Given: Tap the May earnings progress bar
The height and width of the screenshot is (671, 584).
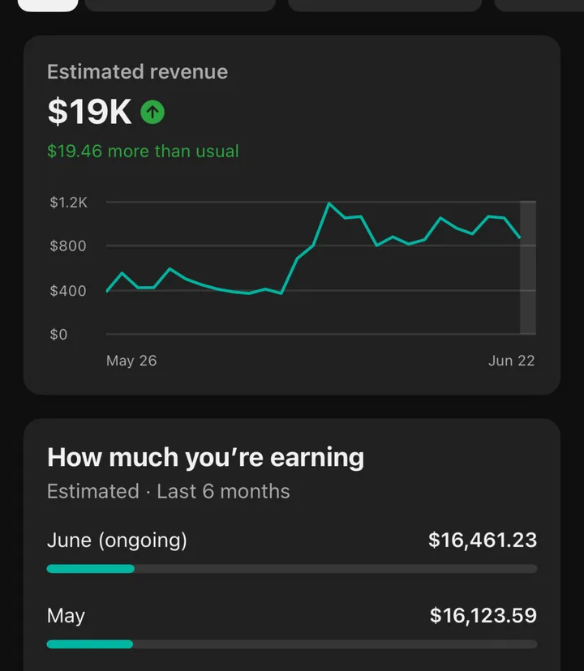Looking at the screenshot, I should (x=292, y=644).
